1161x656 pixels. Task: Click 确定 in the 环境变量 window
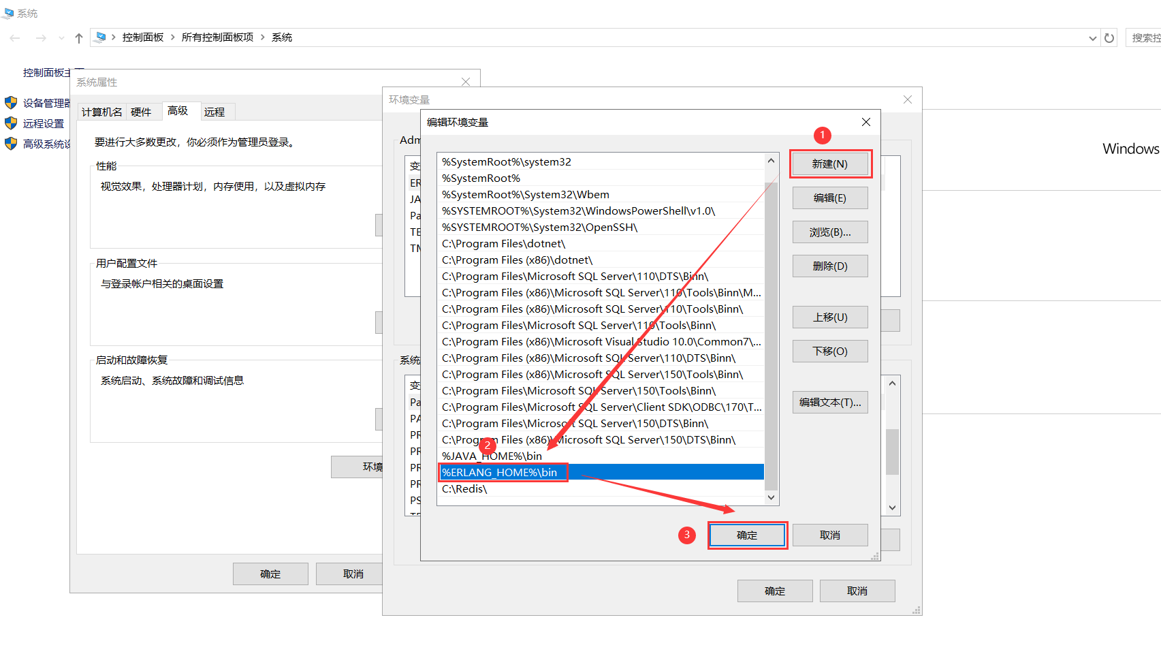pos(775,591)
